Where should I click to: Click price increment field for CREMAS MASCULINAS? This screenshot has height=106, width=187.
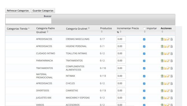(121, 39)
